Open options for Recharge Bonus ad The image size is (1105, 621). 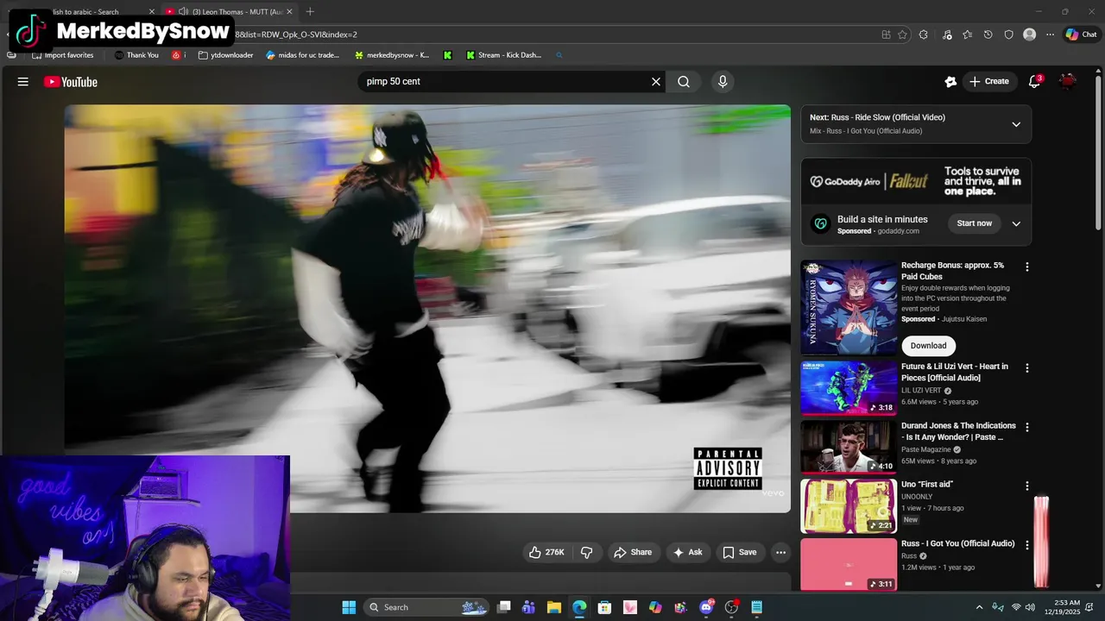[x=1026, y=267]
